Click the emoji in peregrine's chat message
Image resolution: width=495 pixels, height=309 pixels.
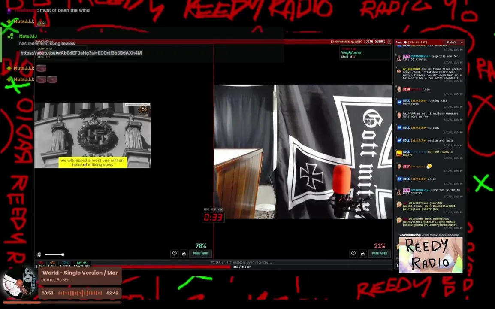[429, 166]
